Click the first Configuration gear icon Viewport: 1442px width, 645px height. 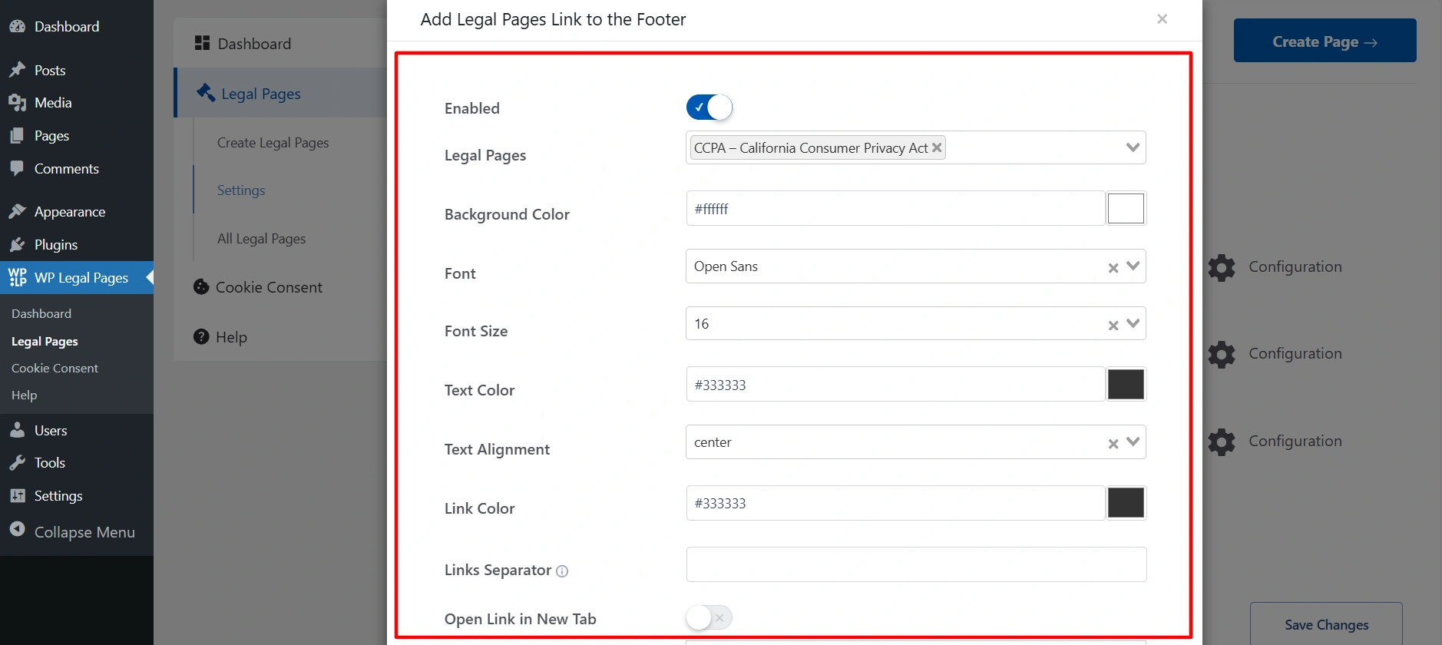tap(1222, 267)
